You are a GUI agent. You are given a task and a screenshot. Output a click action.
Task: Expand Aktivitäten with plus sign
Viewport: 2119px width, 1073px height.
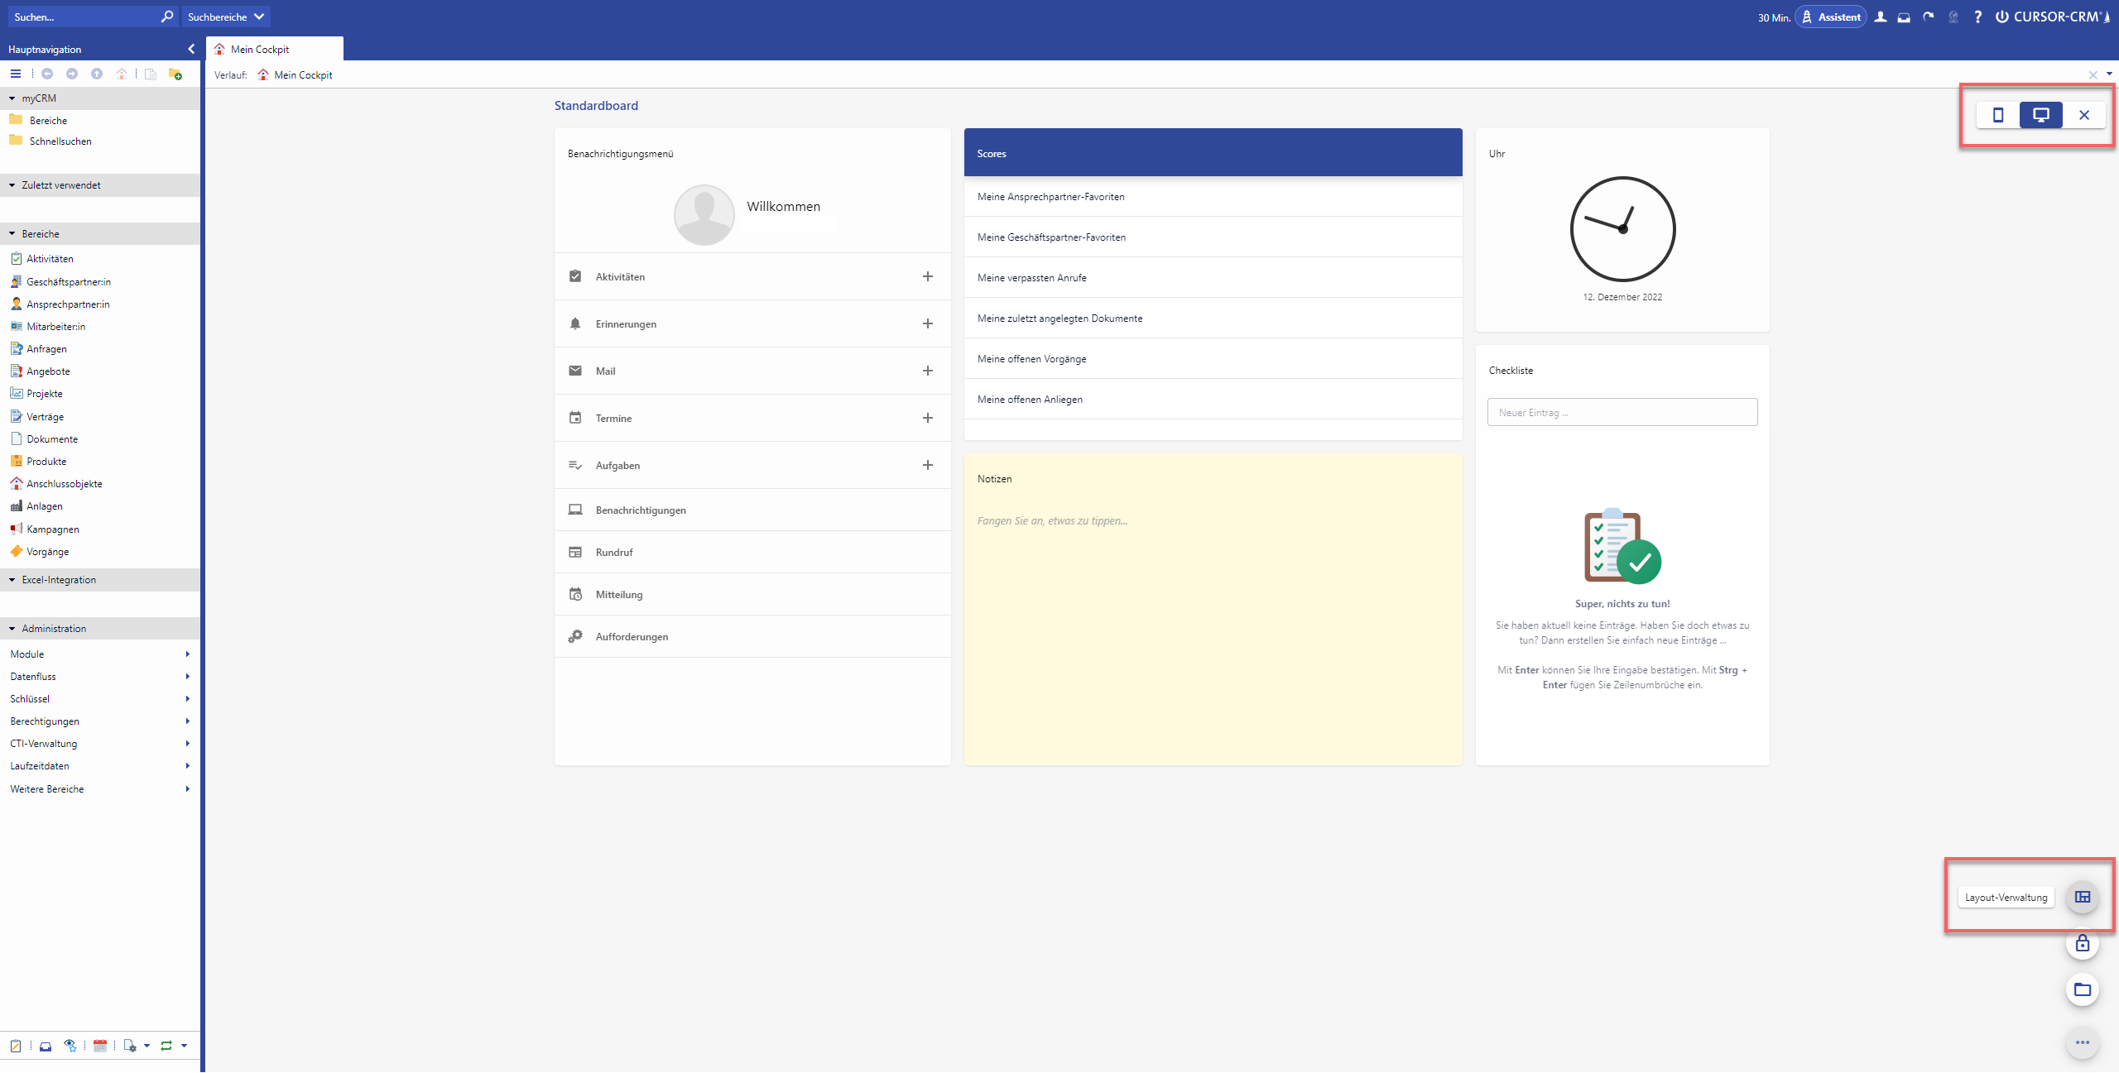click(927, 276)
